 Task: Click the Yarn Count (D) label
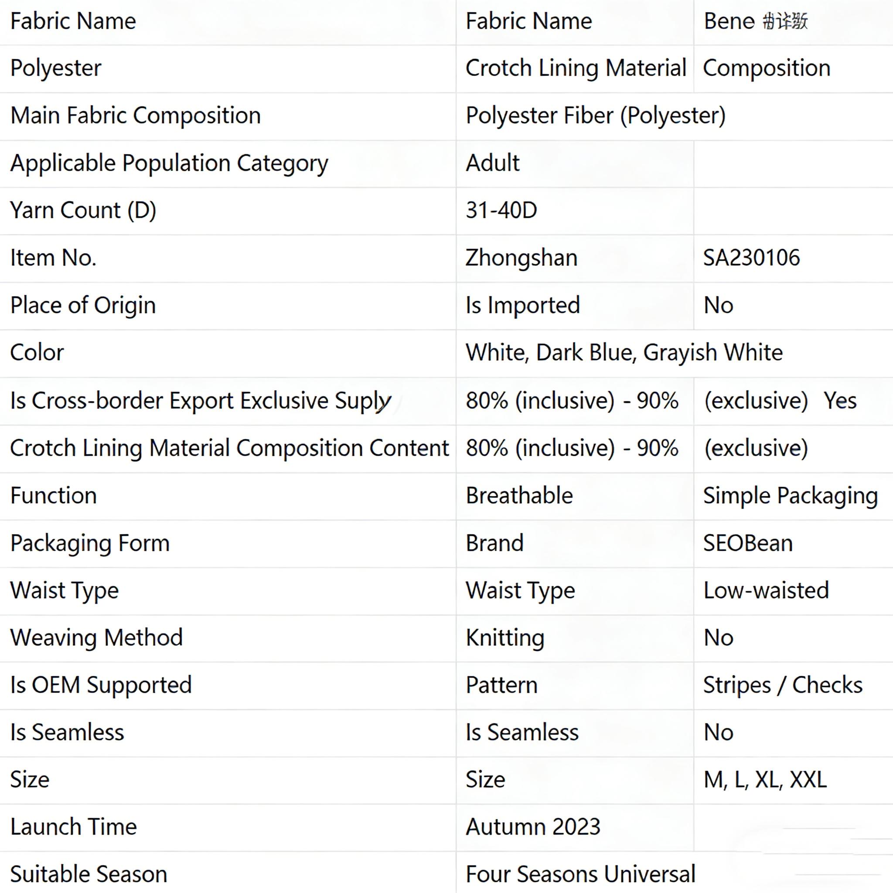pyautogui.click(x=83, y=210)
